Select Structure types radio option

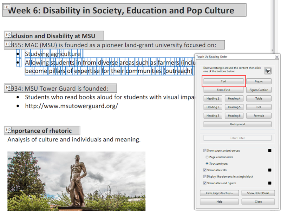tap(207, 163)
